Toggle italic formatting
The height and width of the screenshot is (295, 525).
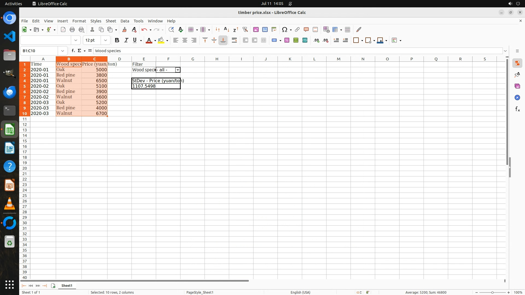[126, 40]
